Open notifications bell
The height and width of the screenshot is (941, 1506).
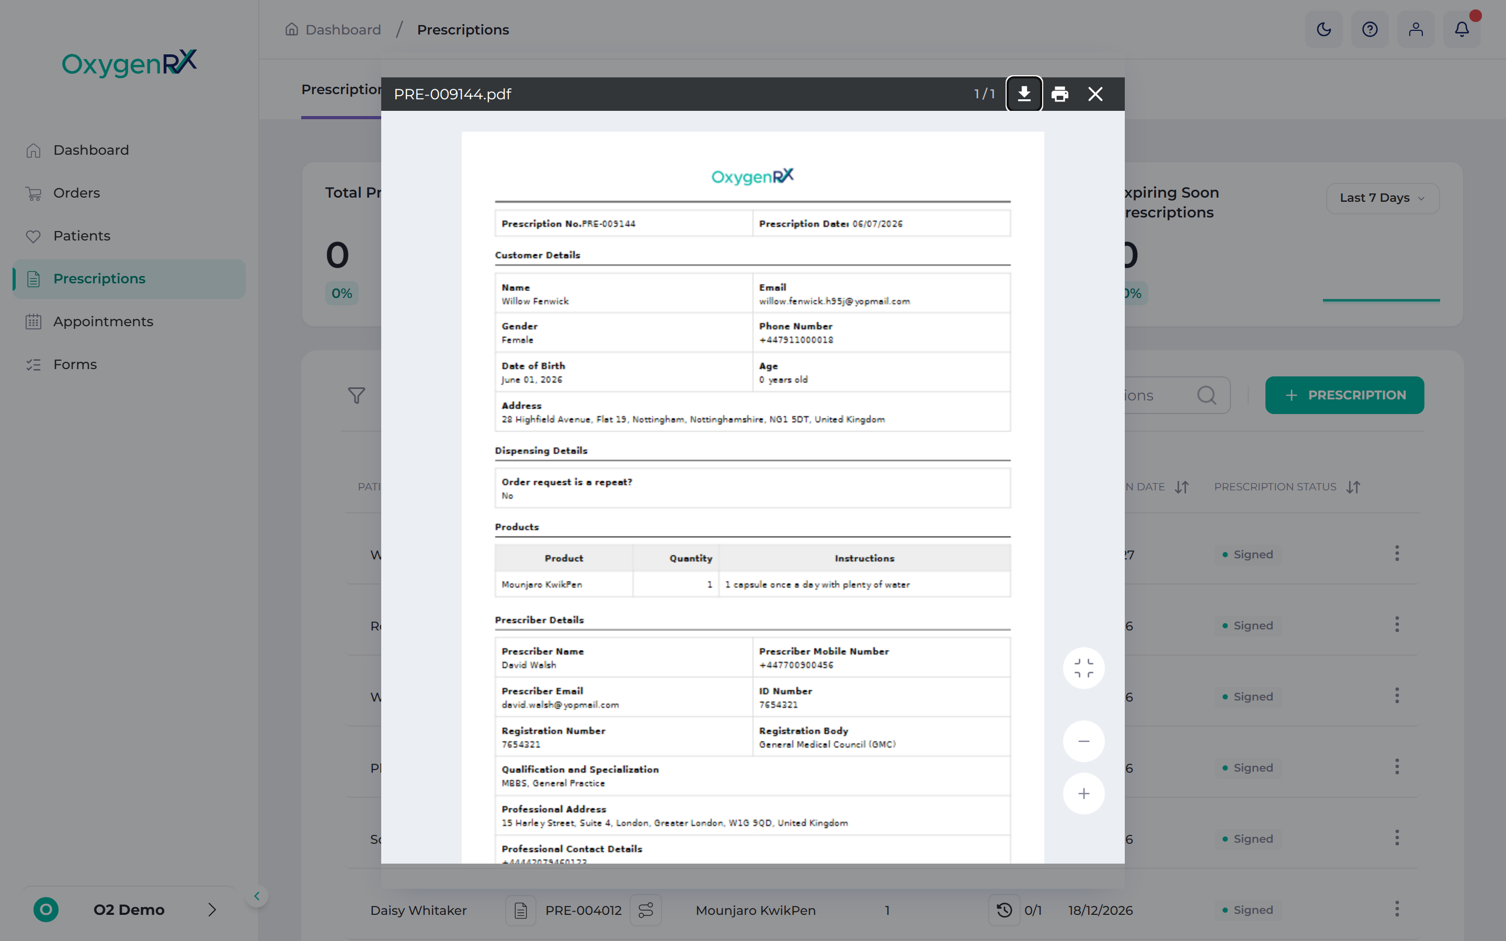tap(1462, 29)
